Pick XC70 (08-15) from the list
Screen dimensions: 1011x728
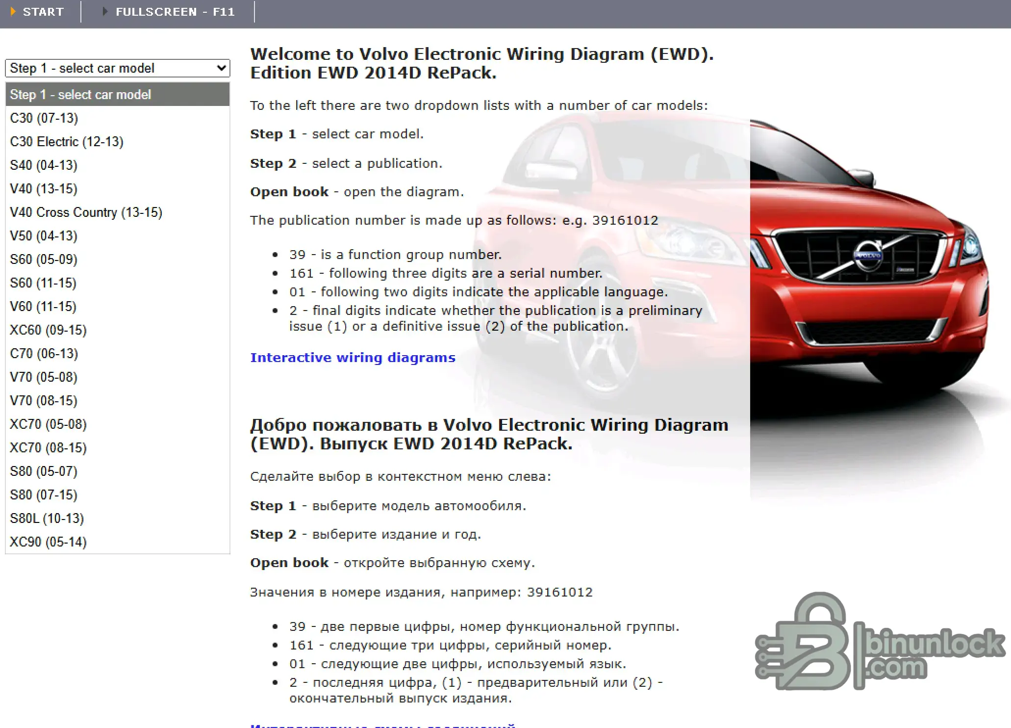pyautogui.click(x=118, y=447)
